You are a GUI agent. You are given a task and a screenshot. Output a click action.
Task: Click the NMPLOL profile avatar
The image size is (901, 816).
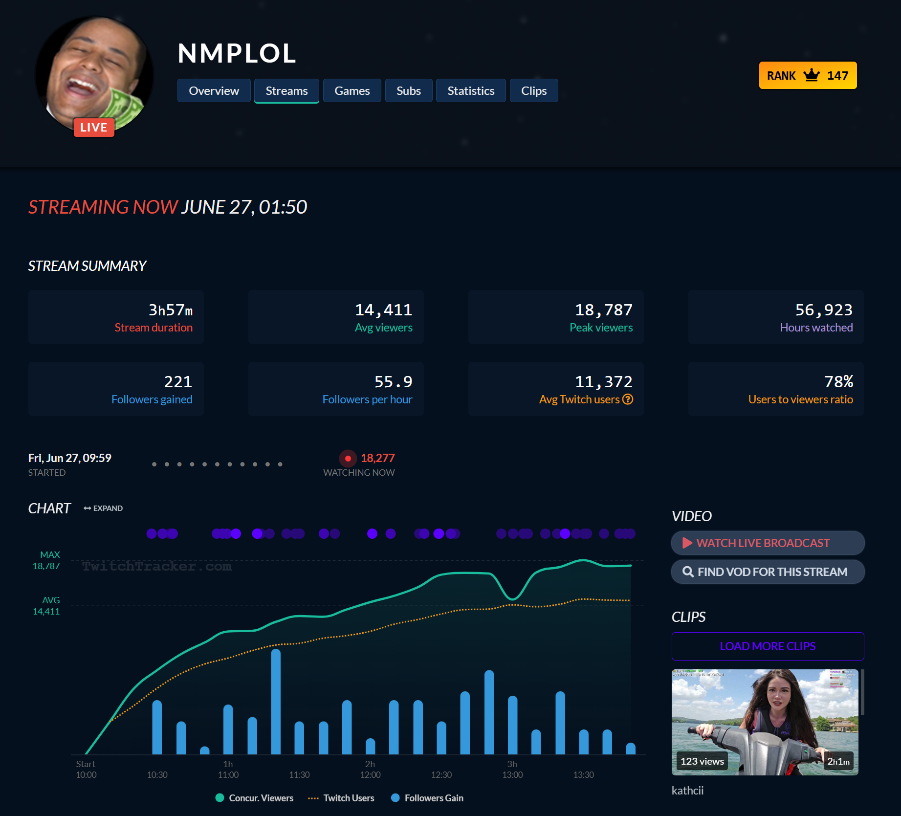95,74
